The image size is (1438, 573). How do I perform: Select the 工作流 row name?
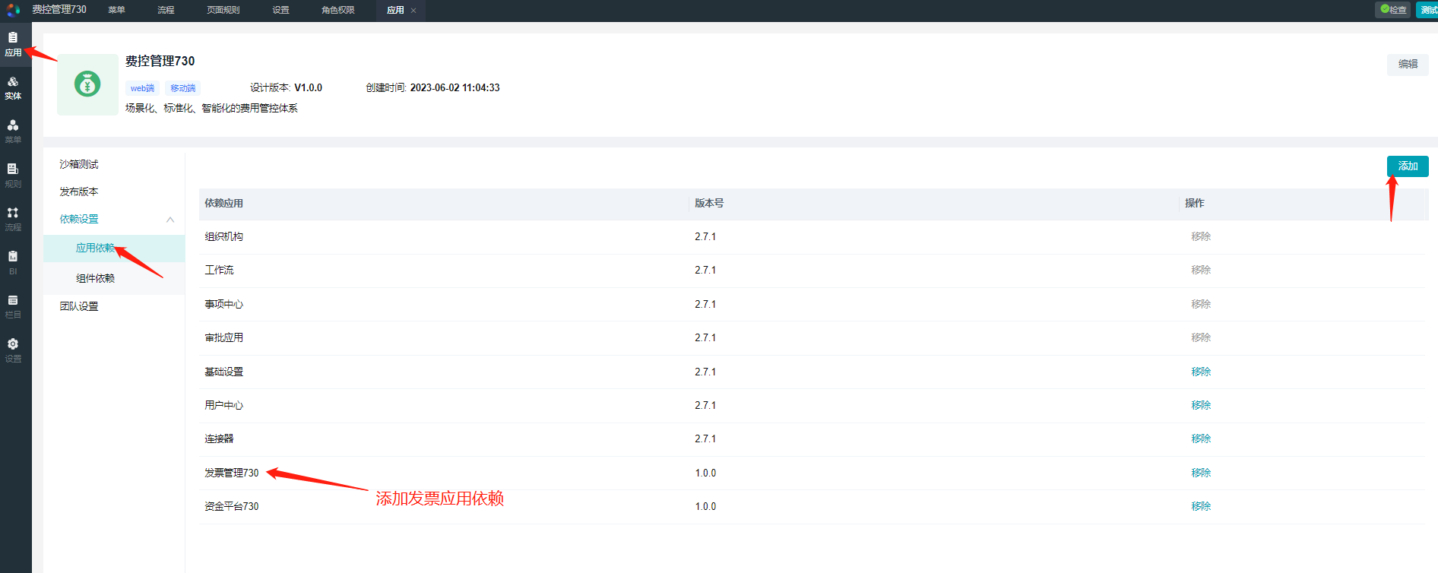219,270
